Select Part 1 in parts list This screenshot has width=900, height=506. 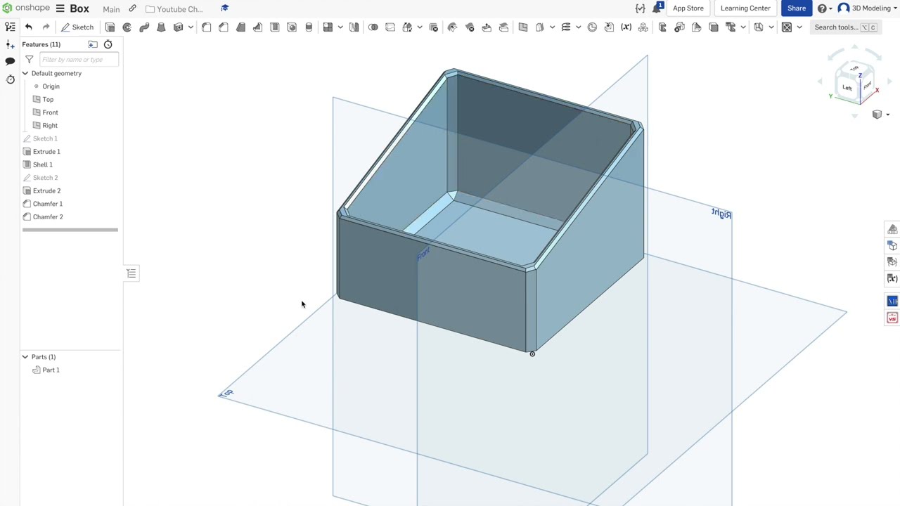click(51, 370)
